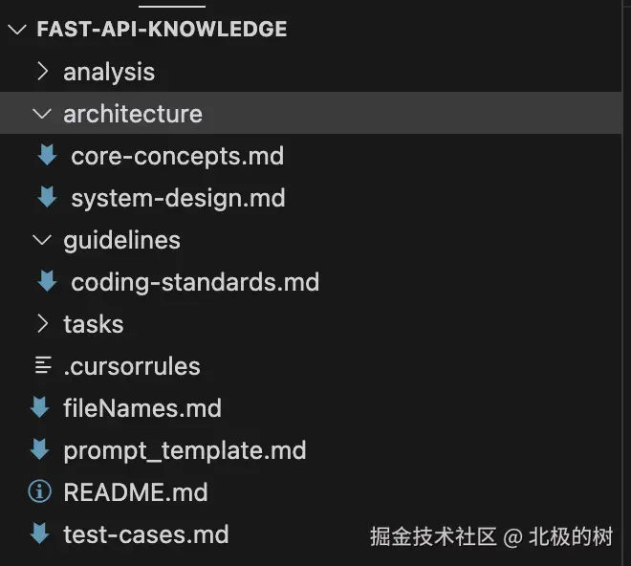Click markdown icon beside fileNames.md

(x=40, y=408)
